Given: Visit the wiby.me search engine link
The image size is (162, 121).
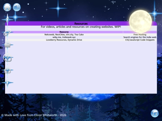Looking at the screenshot, I should point(57,37).
